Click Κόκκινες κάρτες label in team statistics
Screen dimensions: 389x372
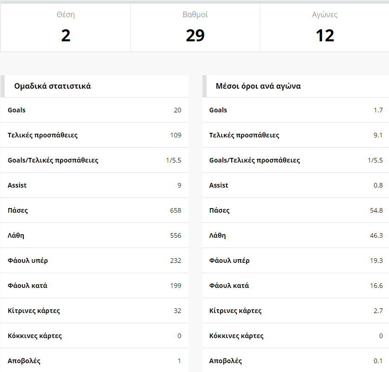pos(35,336)
